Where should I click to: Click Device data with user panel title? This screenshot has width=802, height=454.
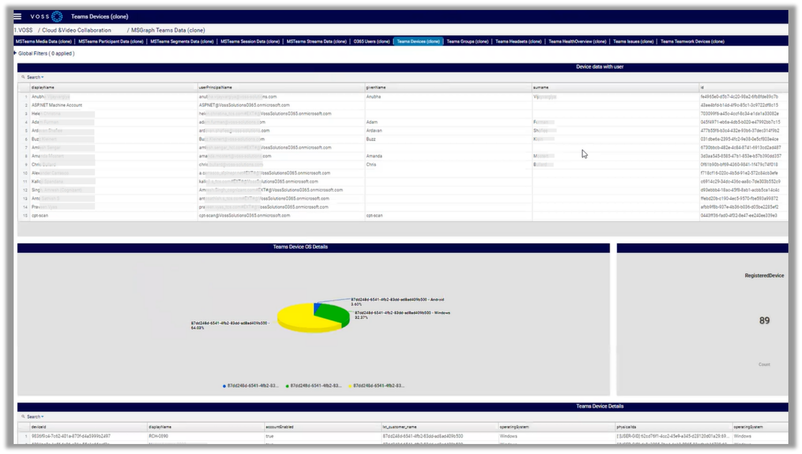600,67
